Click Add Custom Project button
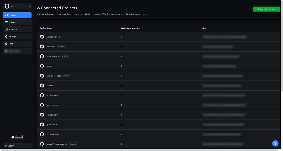283x151 pixels. [x=266, y=9]
